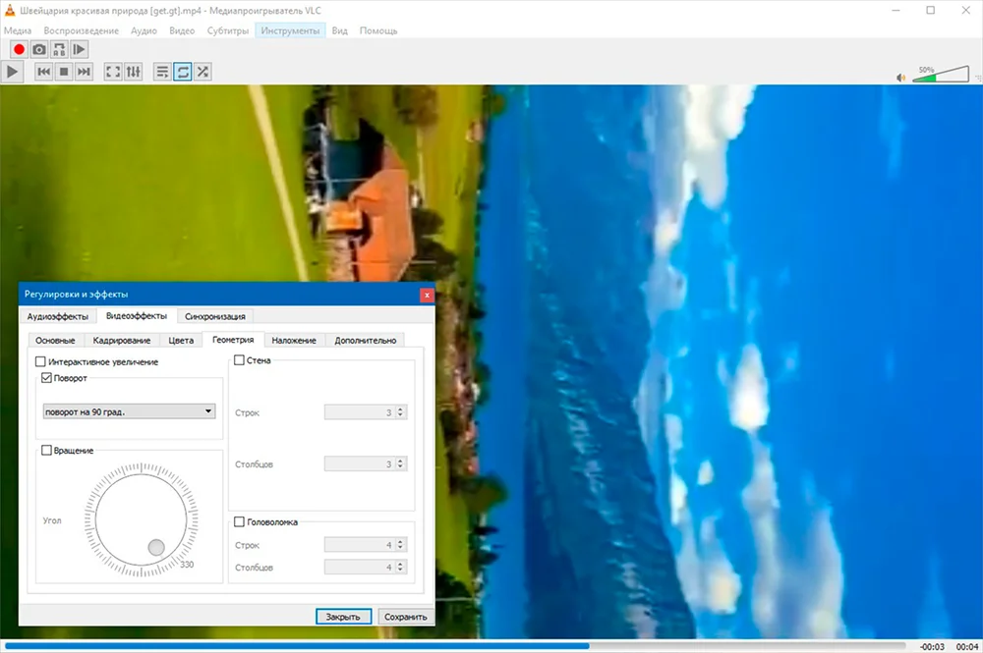Check the Стена option

(x=239, y=360)
